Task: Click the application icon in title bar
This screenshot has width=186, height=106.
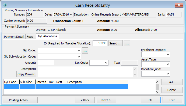Action: click(5, 5)
